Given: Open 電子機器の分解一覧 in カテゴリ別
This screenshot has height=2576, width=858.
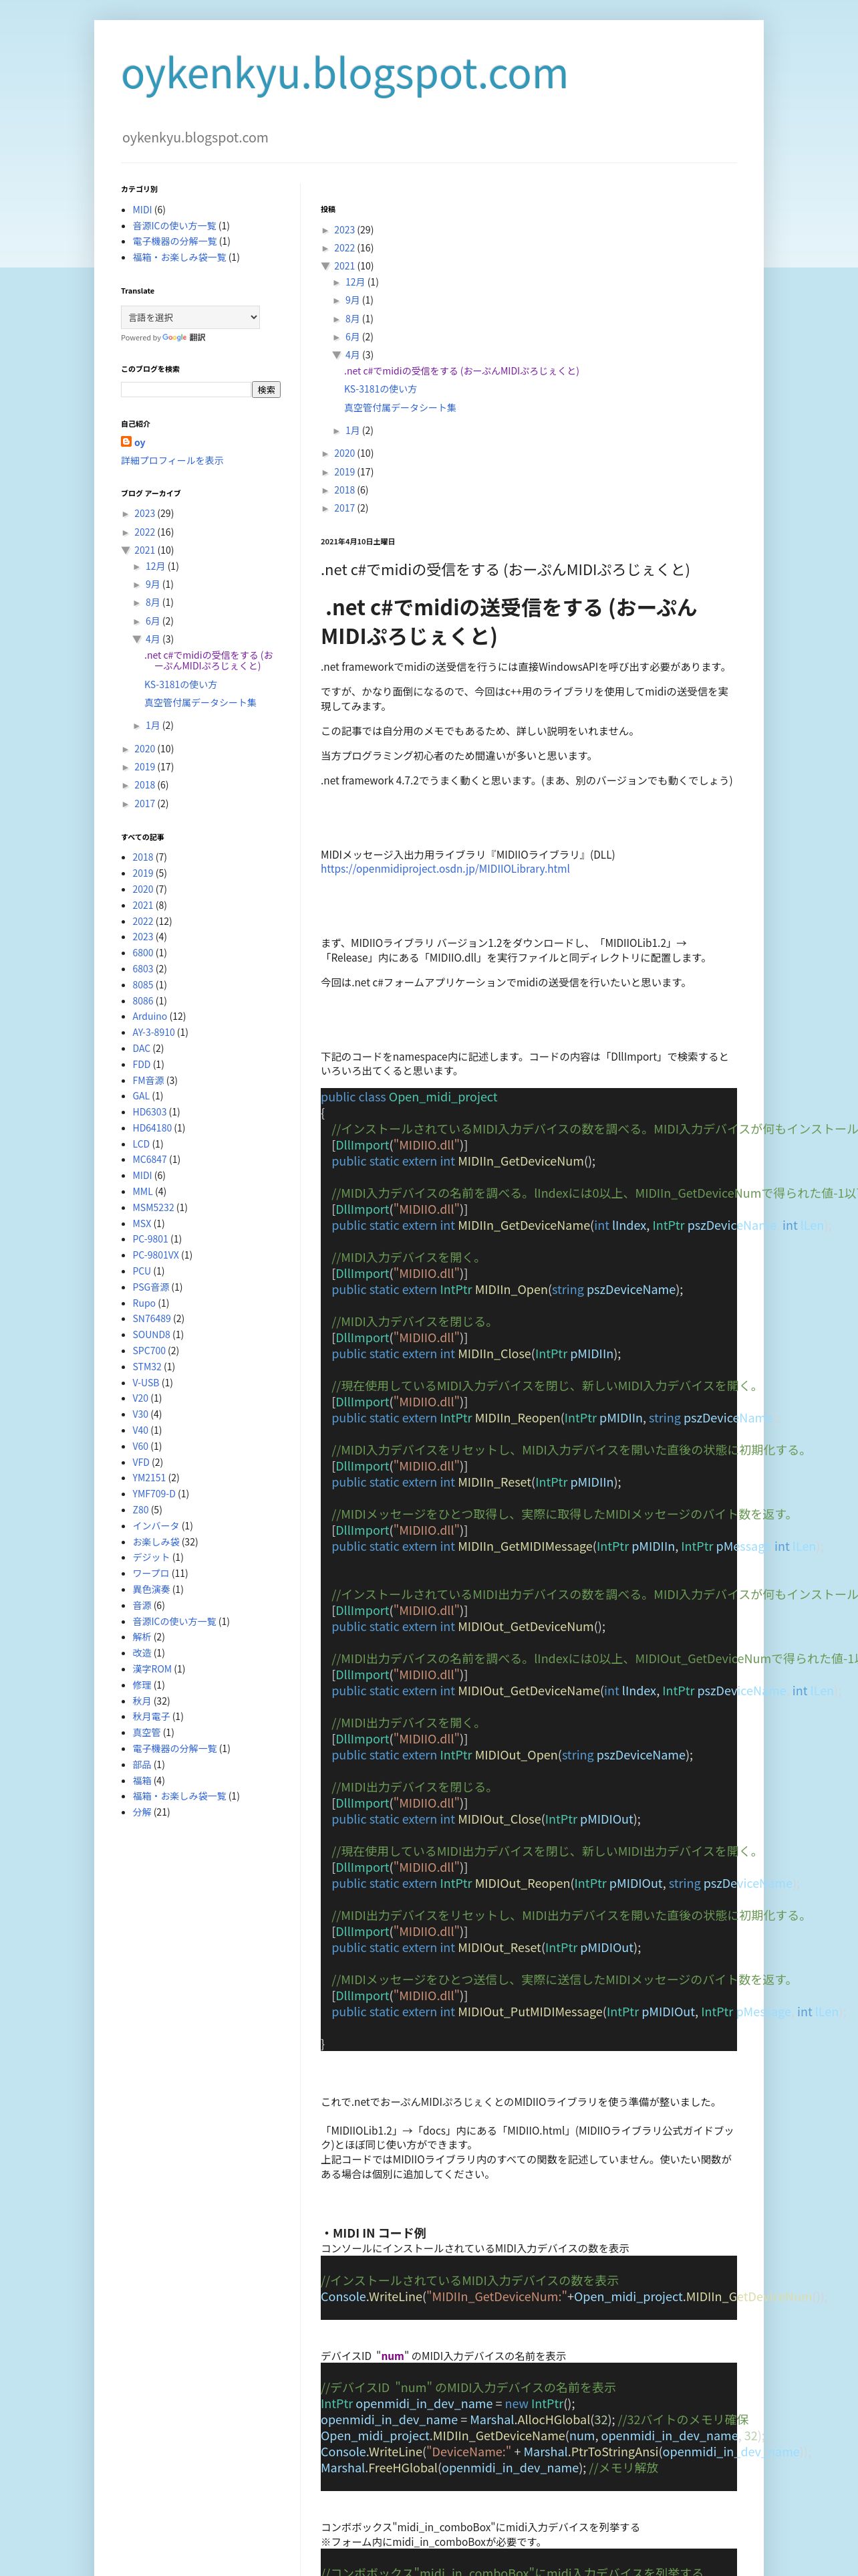Looking at the screenshot, I should tap(175, 241).
